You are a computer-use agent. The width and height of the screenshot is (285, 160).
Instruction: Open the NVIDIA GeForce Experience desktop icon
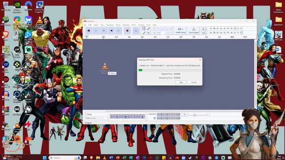point(17,7)
